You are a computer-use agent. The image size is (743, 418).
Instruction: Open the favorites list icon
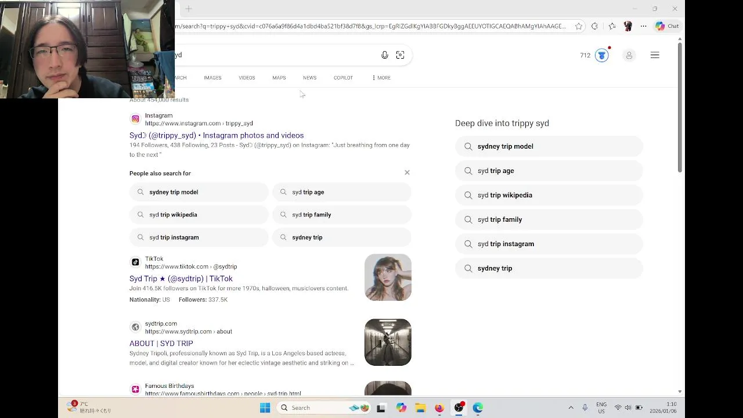click(x=612, y=26)
